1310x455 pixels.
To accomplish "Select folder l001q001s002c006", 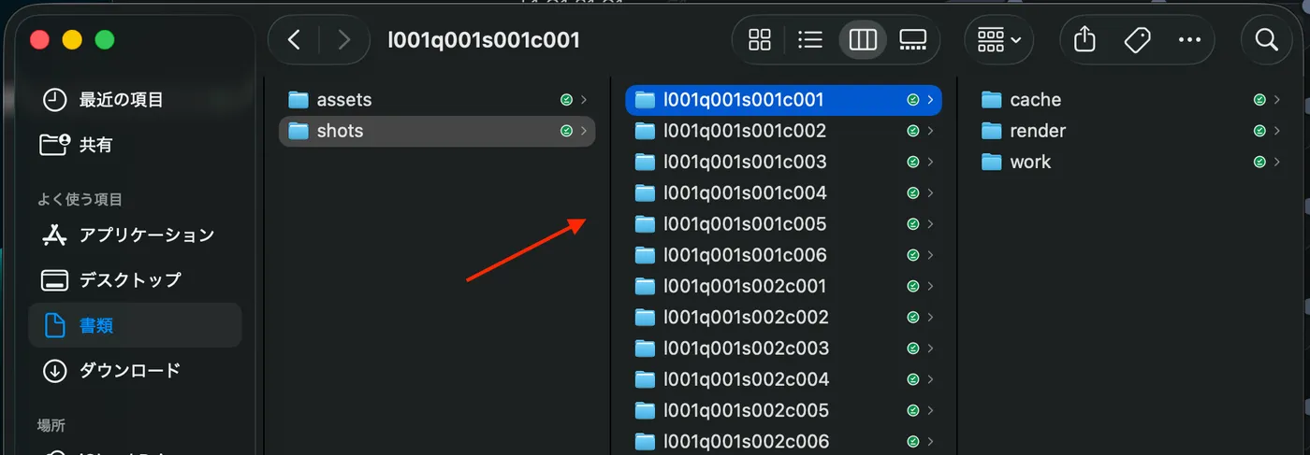I will click(783, 441).
